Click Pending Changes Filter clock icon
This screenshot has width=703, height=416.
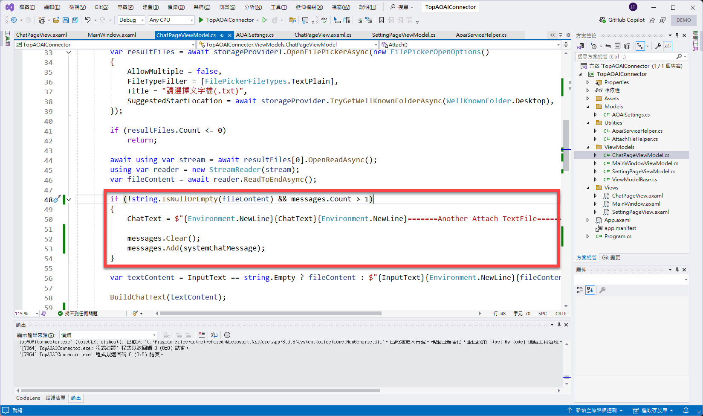pyautogui.click(x=594, y=46)
